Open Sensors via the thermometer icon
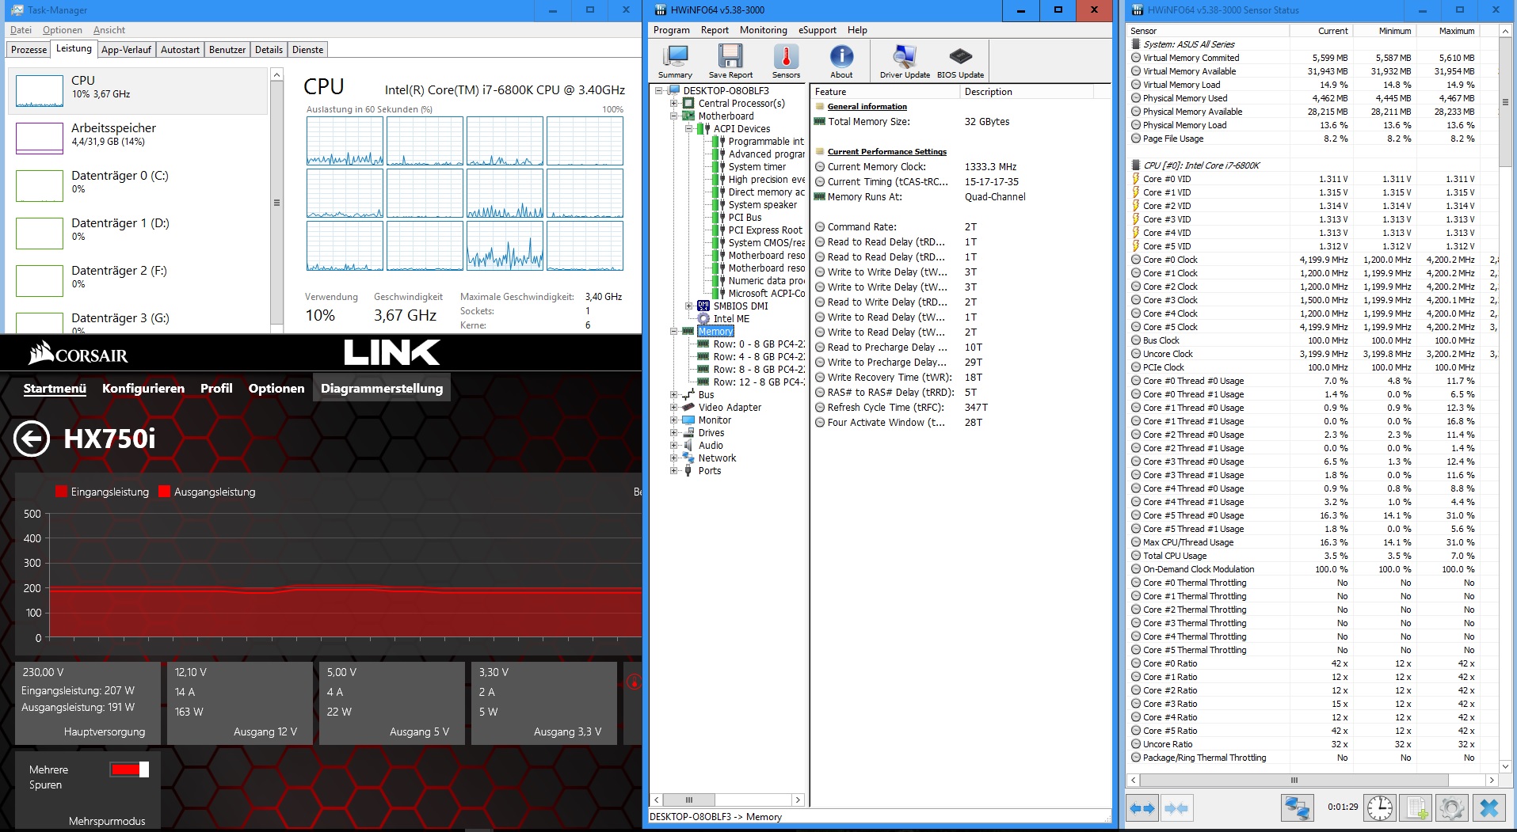 tap(786, 61)
